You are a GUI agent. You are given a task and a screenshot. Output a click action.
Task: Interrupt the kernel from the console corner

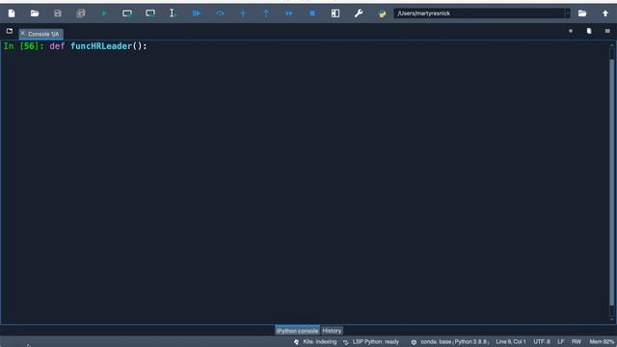tap(571, 31)
